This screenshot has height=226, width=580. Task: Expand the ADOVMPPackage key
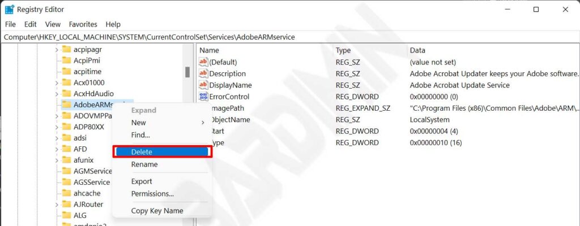point(57,116)
